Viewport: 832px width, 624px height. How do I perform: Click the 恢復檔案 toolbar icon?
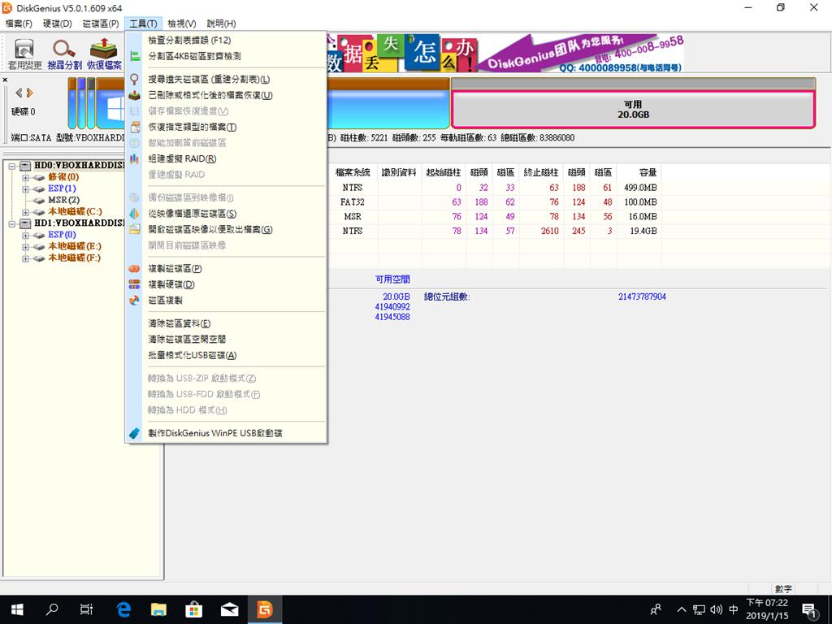click(x=104, y=54)
